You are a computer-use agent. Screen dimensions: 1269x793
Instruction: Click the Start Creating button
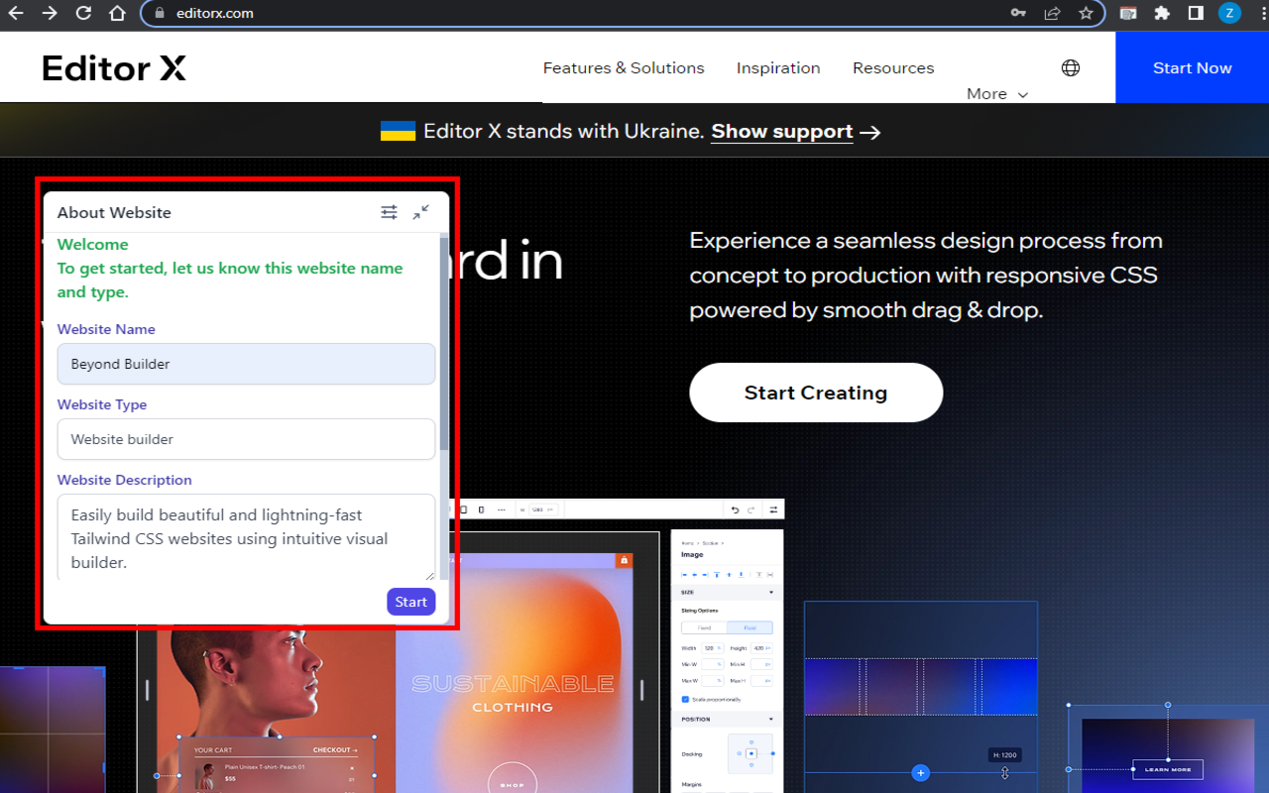coord(816,393)
